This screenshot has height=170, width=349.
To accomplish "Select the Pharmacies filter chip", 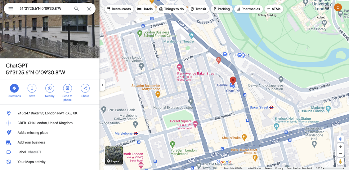I will (248, 9).
